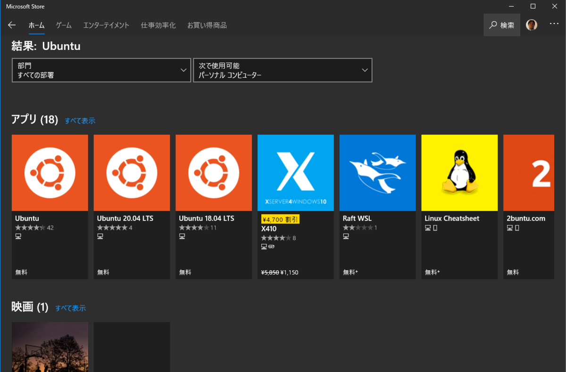This screenshot has width=566, height=372.
Task: Click the ¥4,700 割引 discount badge
Action: [280, 219]
